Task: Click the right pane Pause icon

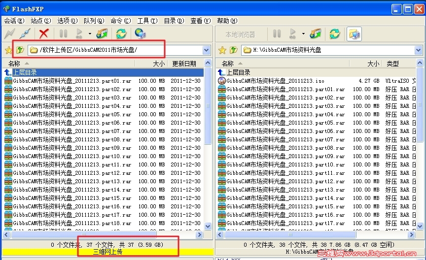Action: [x=277, y=33]
